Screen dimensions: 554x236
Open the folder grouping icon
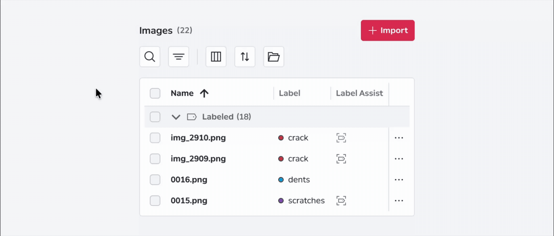click(274, 57)
